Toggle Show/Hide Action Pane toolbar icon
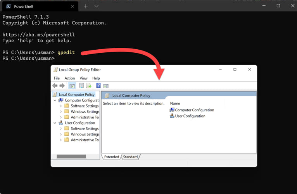 106,86
